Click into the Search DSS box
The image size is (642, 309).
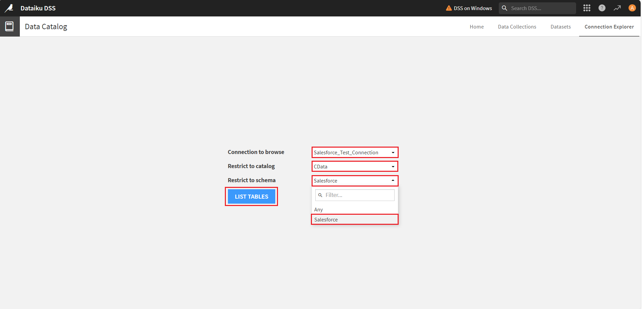[x=541, y=8]
